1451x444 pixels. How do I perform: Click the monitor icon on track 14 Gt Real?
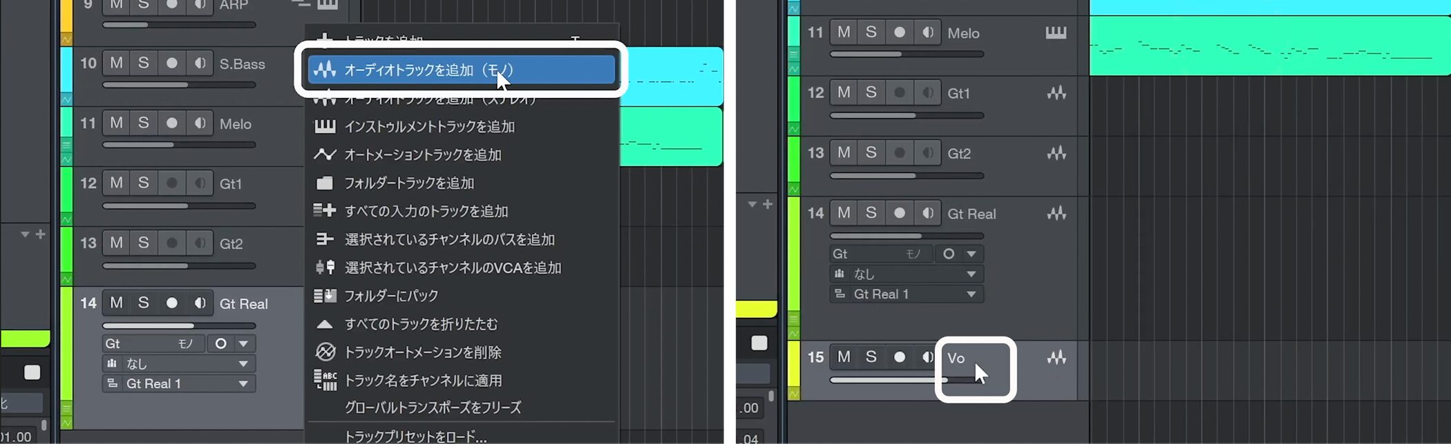pos(200,303)
